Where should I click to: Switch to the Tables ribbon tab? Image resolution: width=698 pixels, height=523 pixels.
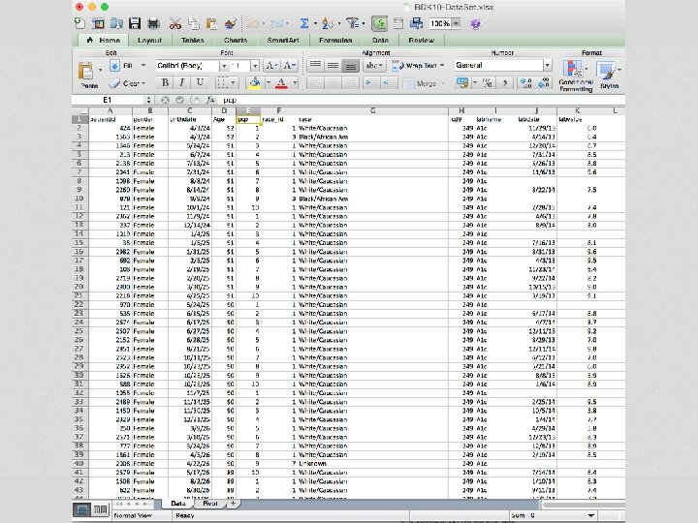click(192, 41)
